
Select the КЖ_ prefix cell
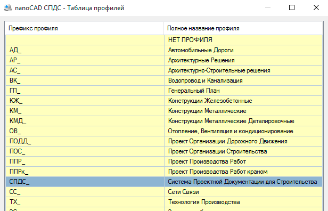(x=85, y=101)
